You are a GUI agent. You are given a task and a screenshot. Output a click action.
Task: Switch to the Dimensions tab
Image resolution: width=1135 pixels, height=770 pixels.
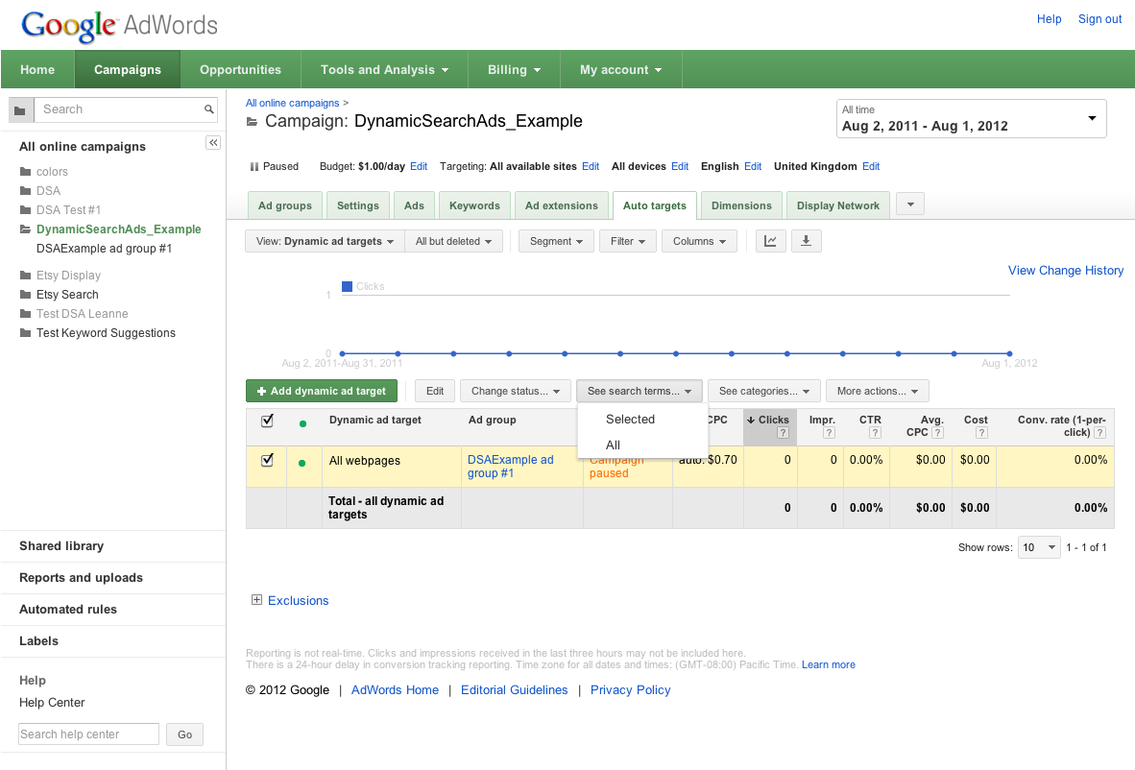[x=741, y=205]
